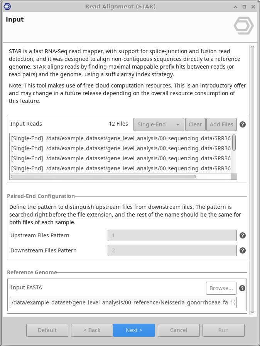The height and width of the screenshot is (346, 260).
Task: Select the first Single-End reads file entry
Action: 120,138
